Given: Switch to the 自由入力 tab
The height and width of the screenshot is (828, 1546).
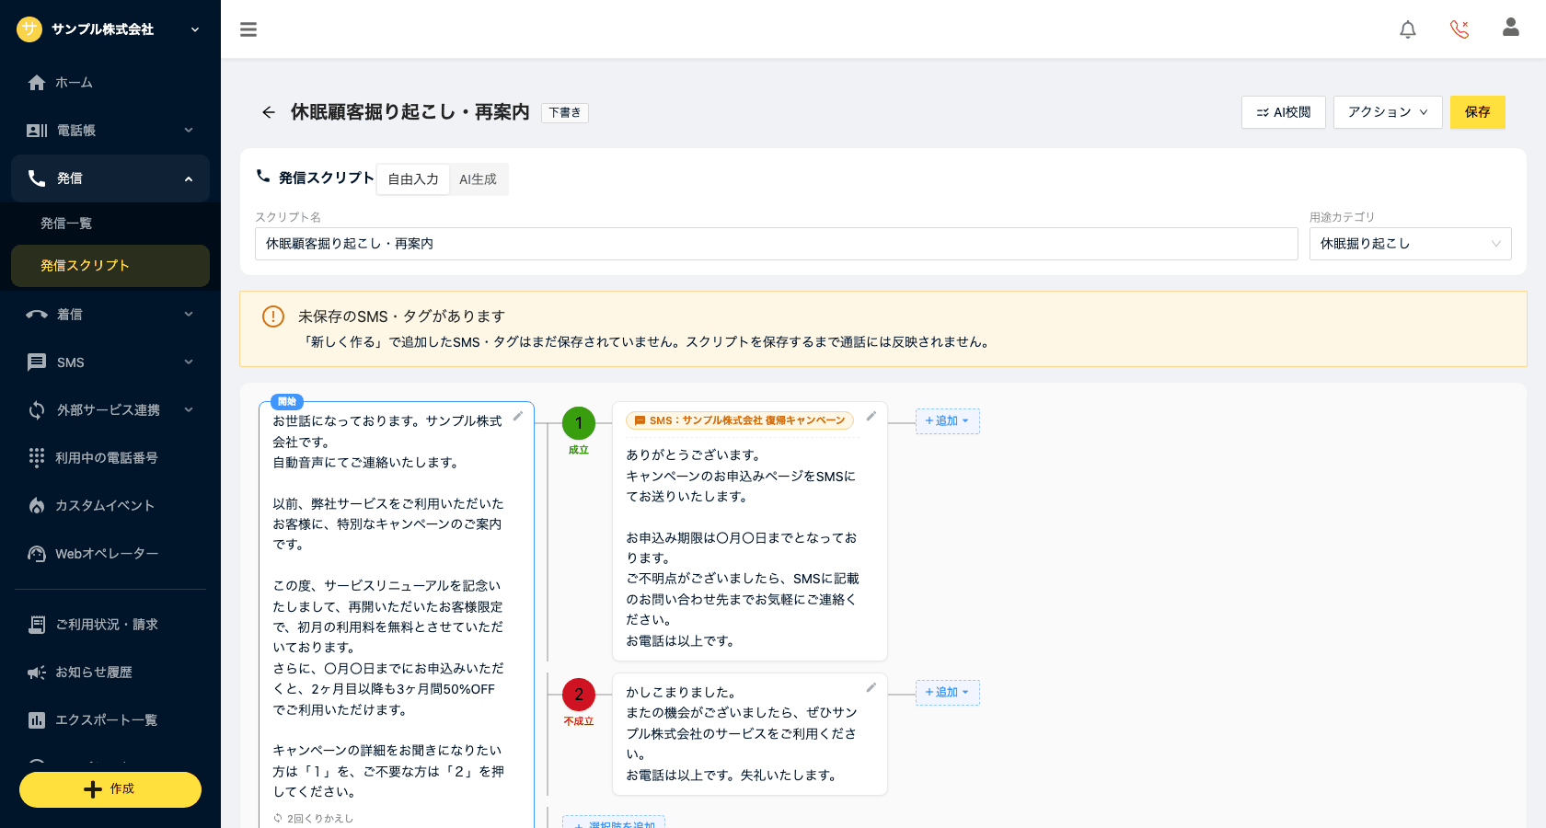Looking at the screenshot, I should tap(413, 179).
